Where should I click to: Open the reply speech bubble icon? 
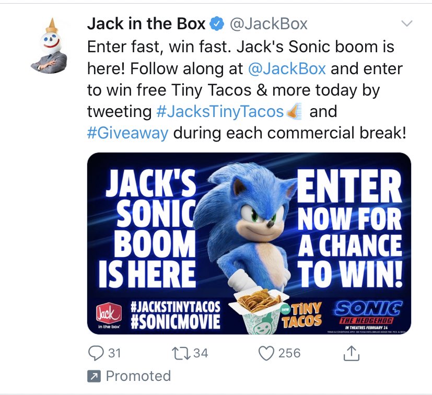coord(96,353)
